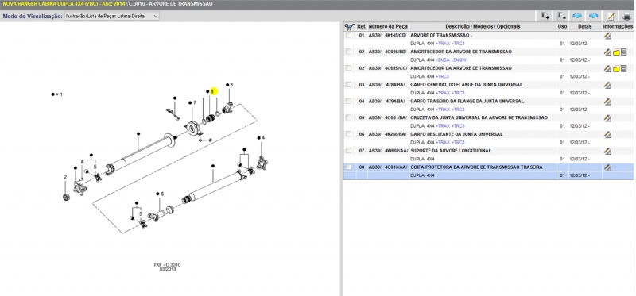This screenshot has height=296, width=636.
Task: Click the print icon in toolbar
Action: click(626, 16)
